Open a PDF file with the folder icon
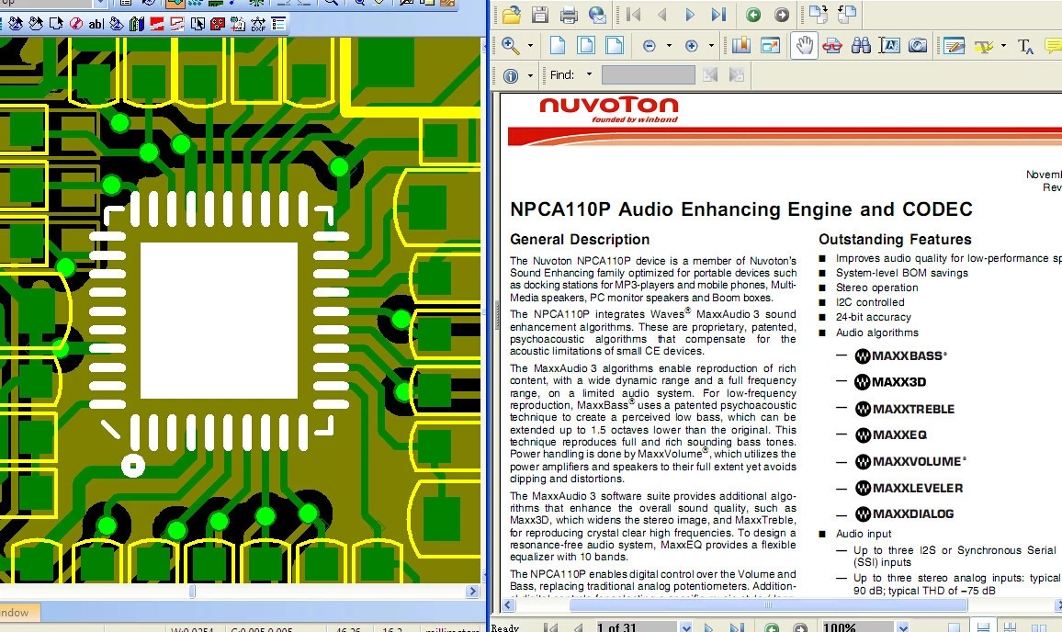 512,14
